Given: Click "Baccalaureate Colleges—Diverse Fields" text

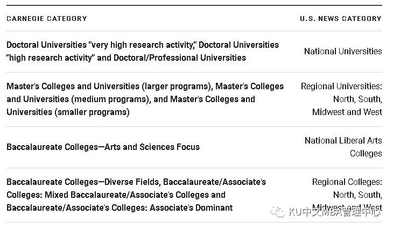Looking at the screenshot, I should tap(82, 182).
